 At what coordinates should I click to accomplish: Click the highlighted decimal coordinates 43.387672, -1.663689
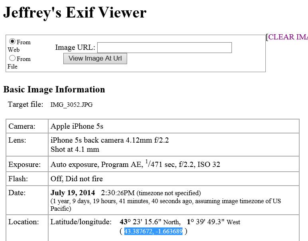(153, 231)
